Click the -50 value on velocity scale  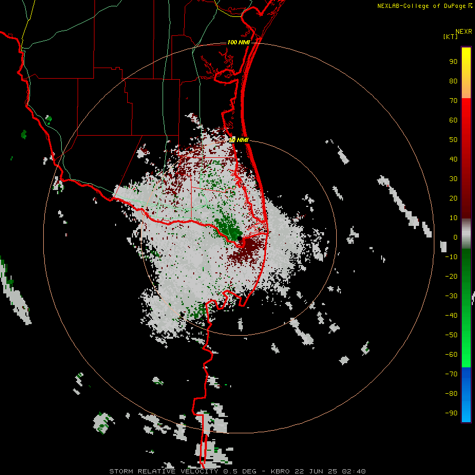tap(451, 335)
